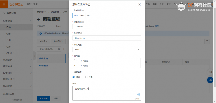The height and width of the screenshot is (103, 216).
Task: Go back via 公共实例 arrow
Action: (4, 13)
